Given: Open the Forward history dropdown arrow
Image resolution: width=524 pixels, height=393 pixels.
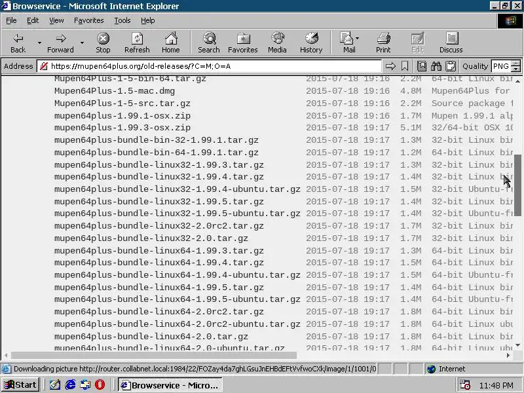Looking at the screenshot, I should (82, 43).
